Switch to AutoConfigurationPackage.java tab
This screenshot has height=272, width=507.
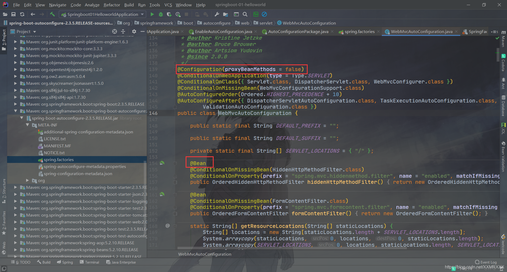click(298, 31)
